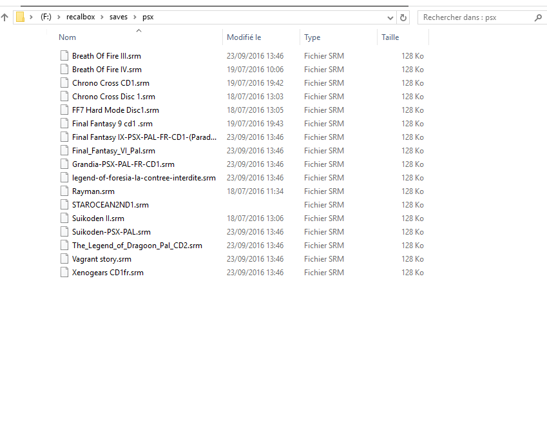547x437 pixels.
Task: Click file icon of Final Fantasy IX-PSX-PAL-FR-CD1
Action: tap(64, 137)
